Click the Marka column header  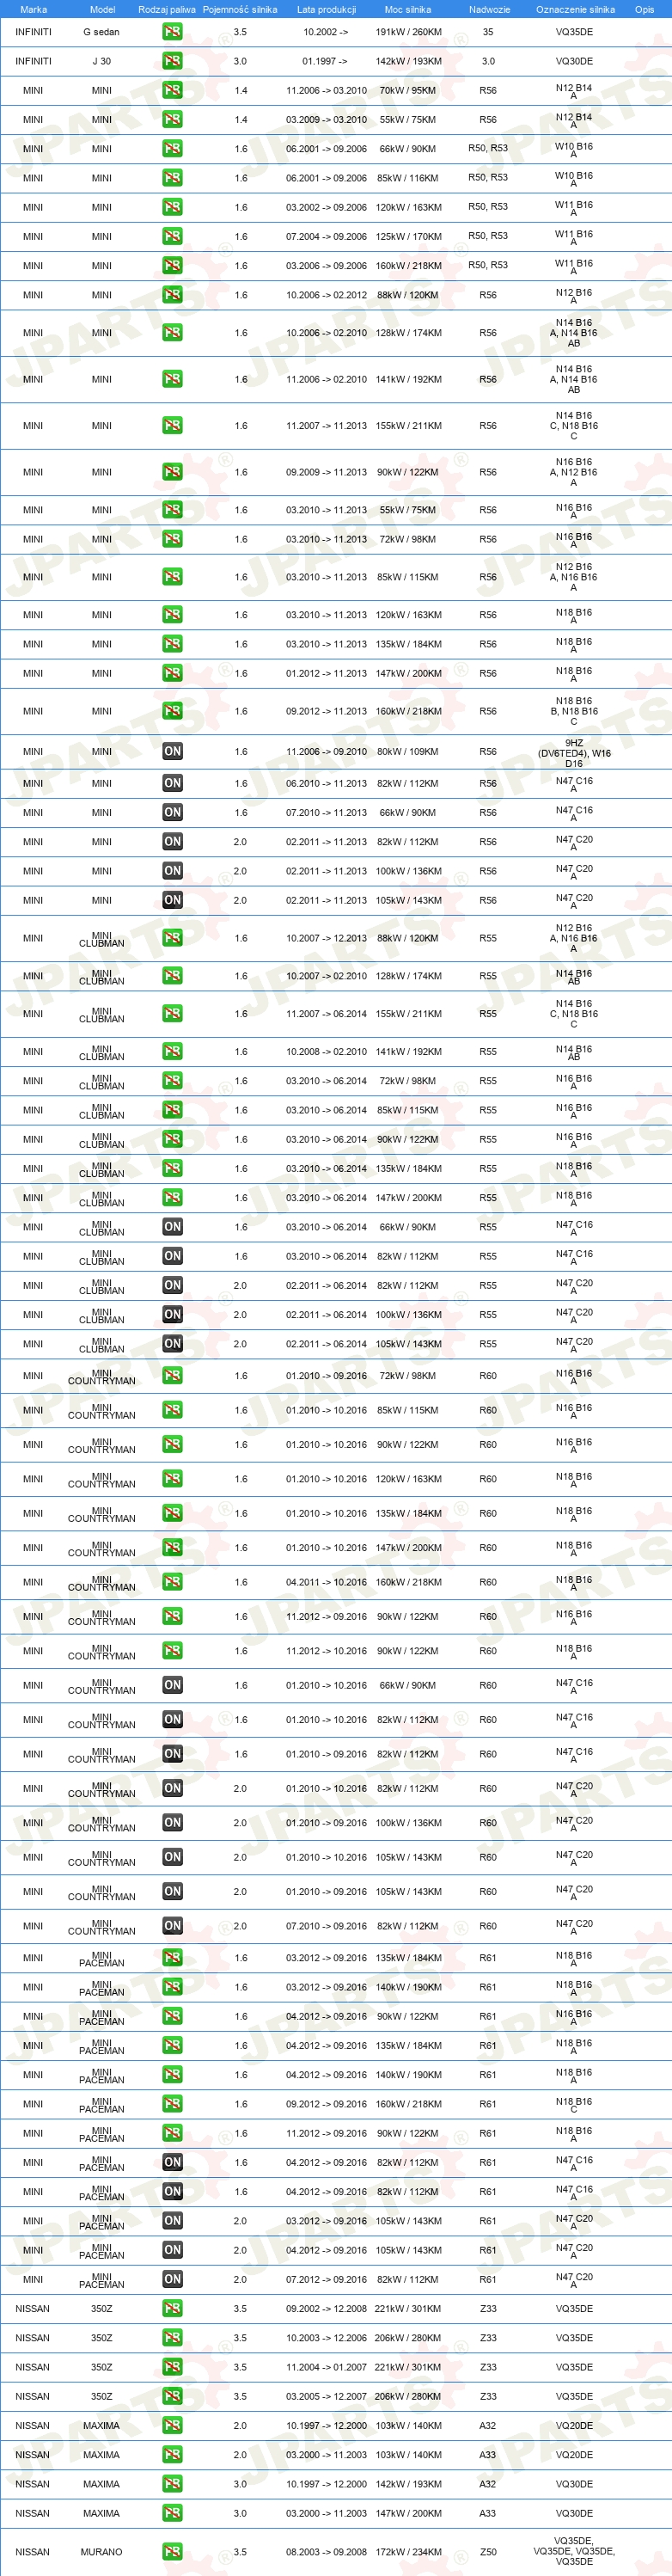[x=33, y=9]
